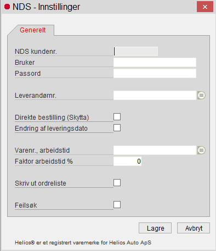Viewport: 216px width, 251px height.
Task: Close the NDS Innstillinger dialog window
Action: click(205, 7)
